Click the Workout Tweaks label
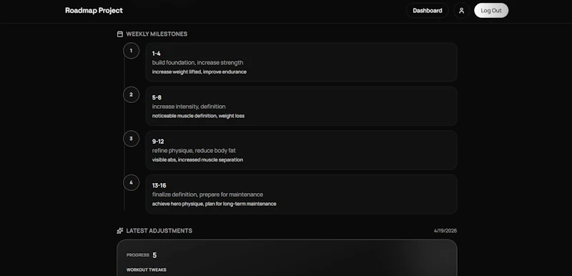Screen dimensions: 572x276 pyautogui.click(x=147, y=270)
